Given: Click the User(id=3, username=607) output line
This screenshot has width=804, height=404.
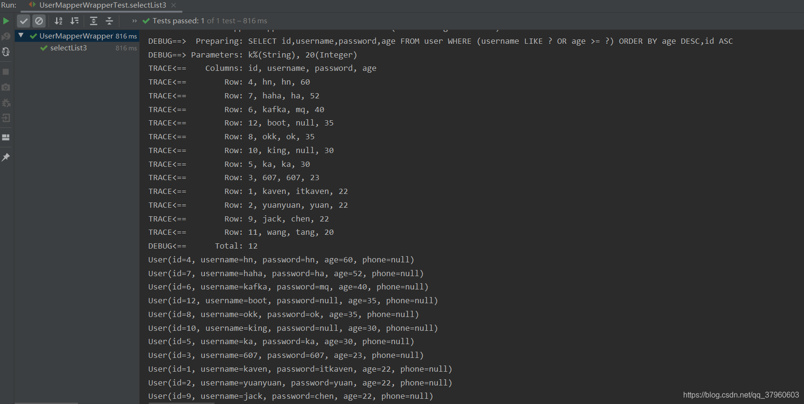Looking at the screenshot, I should tap(286, 356).
